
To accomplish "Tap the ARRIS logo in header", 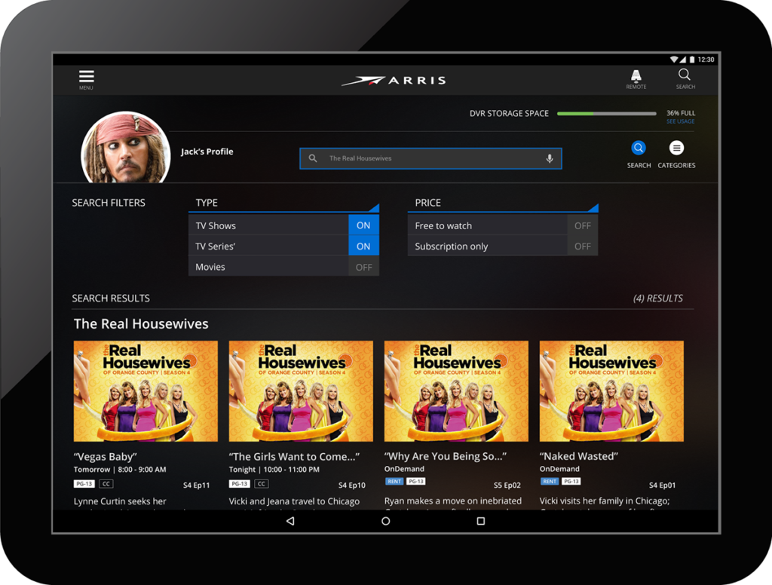I will (394, 80).
